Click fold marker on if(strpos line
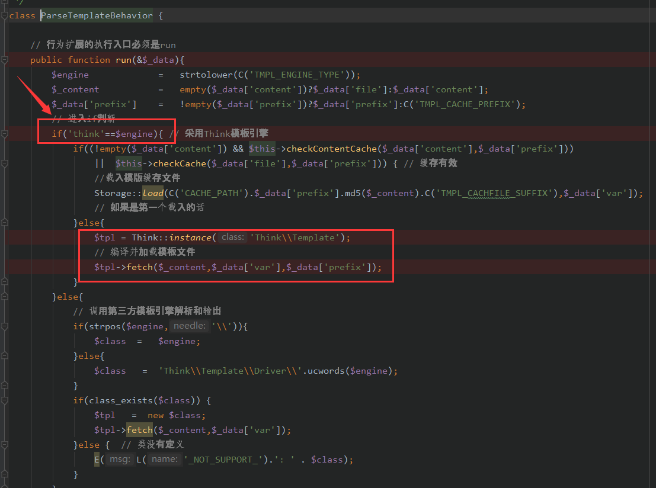 click(5, 326)
